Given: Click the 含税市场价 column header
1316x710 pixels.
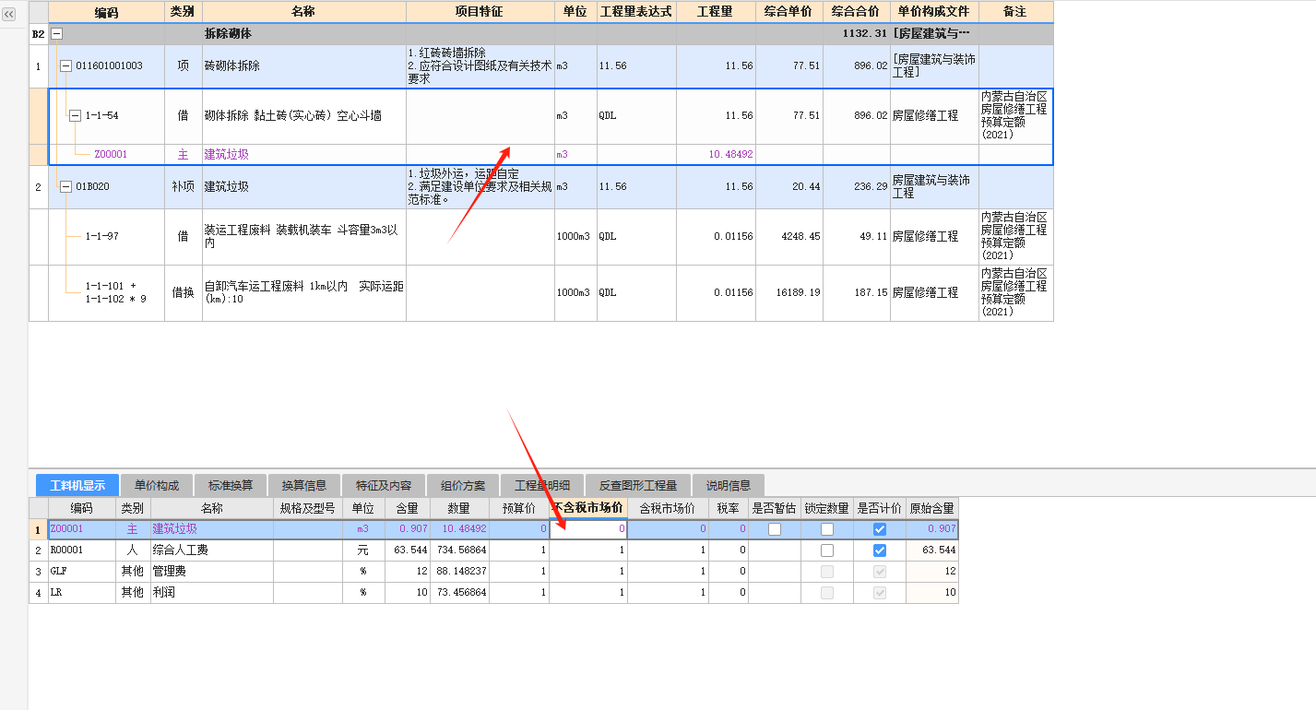Looking at the screenshot, I should (x=668, y=508).
